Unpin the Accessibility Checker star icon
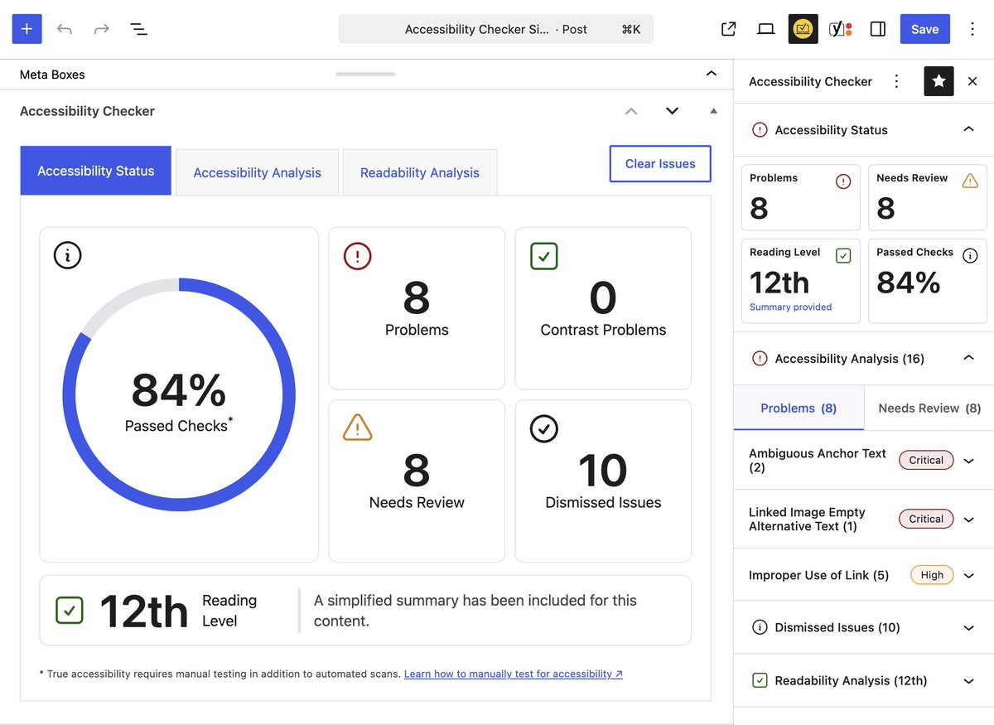 point(939,81)
